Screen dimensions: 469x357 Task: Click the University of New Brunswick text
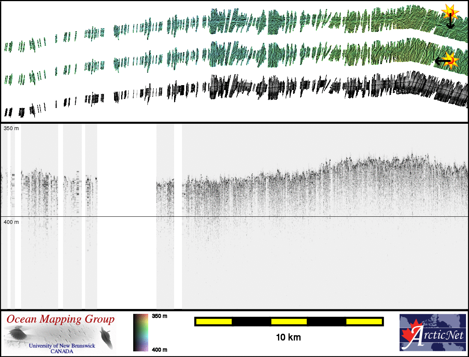point(62,346)
